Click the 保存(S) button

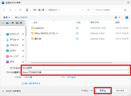click(x=103, y=91)
